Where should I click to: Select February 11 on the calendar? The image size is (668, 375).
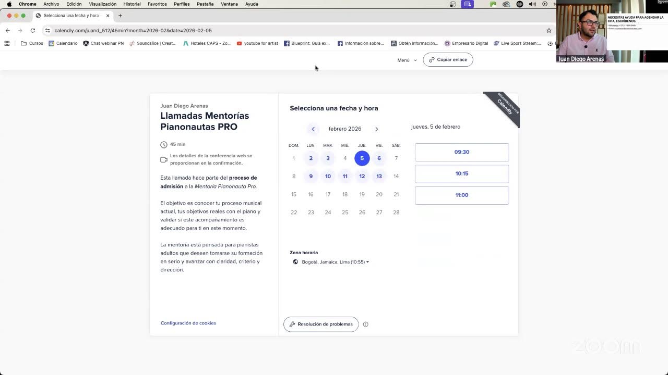click(345, 176)
